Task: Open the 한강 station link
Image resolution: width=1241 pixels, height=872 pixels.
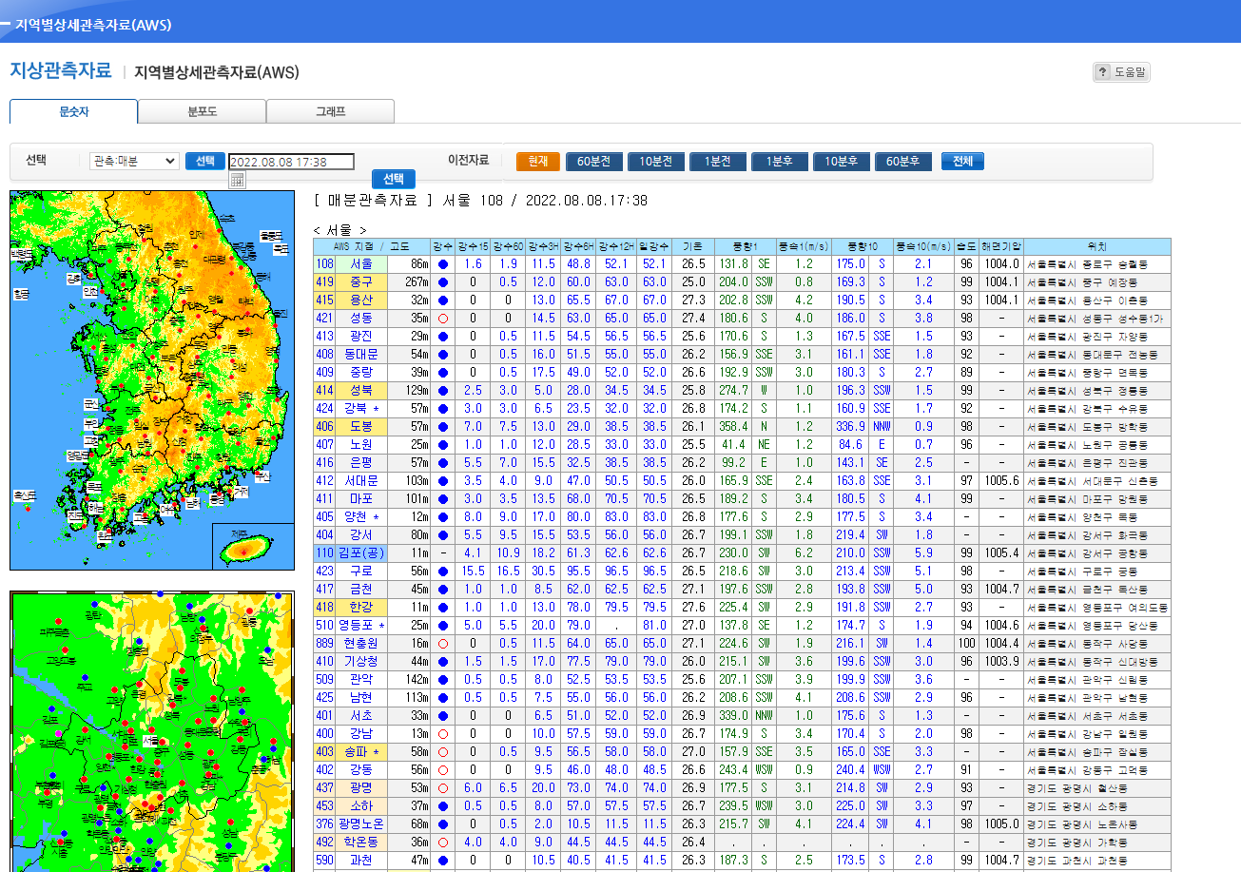Action: coord(361,608)
